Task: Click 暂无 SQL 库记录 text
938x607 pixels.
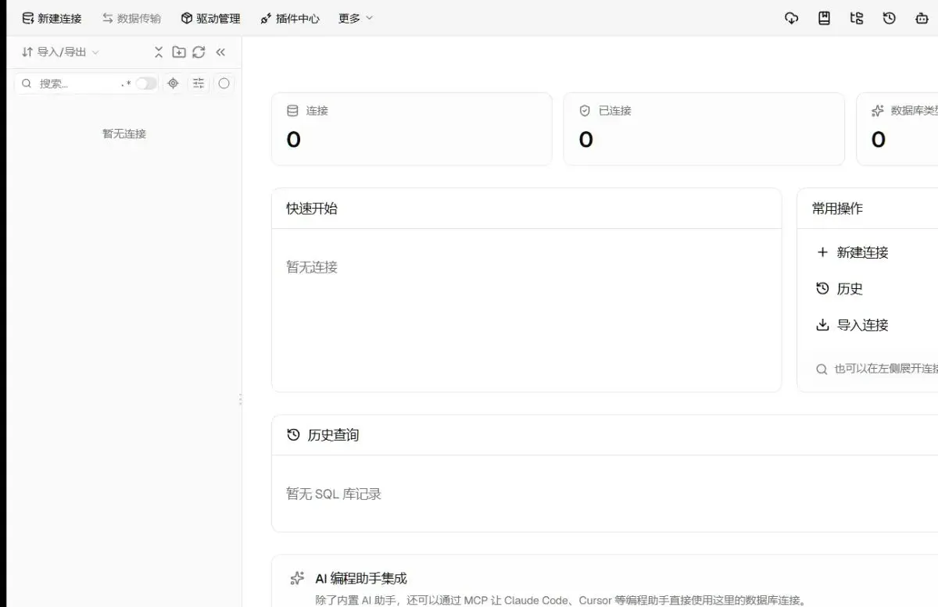Action: pos(334,494)
